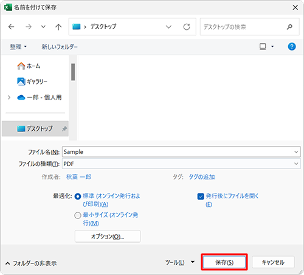Image resolution: width=304 pixels, height=275 pixels.
Task: Go forward using the right arrow
Action: point(29,27)
